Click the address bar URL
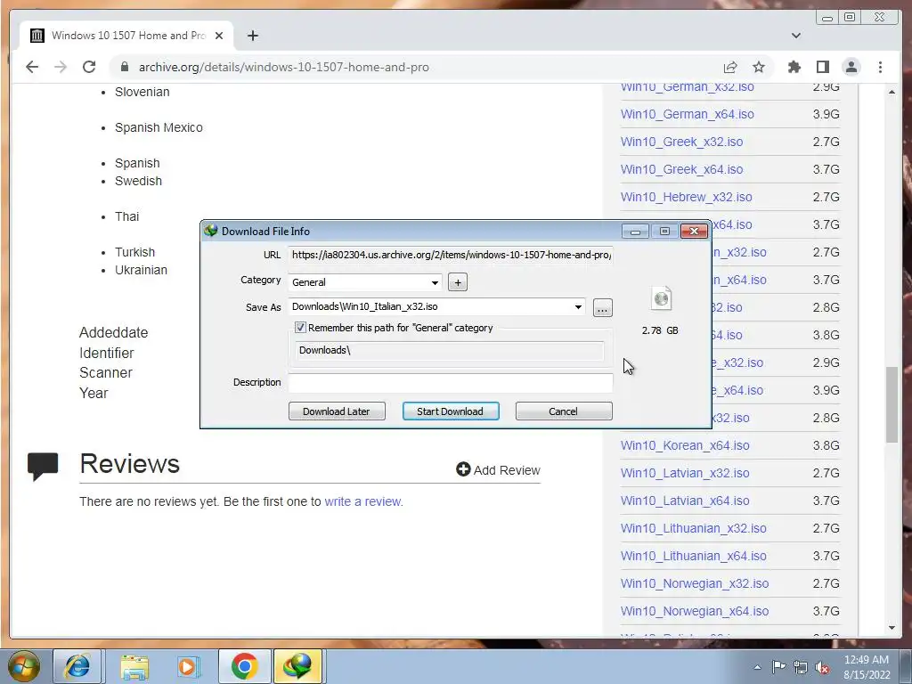 click(x=284, y=67)
